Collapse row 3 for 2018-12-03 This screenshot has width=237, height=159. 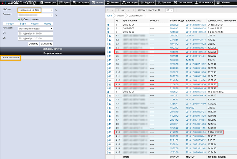(108, 32)
